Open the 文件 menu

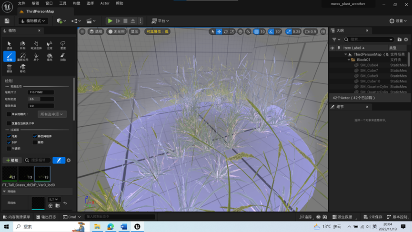(21, 3)
